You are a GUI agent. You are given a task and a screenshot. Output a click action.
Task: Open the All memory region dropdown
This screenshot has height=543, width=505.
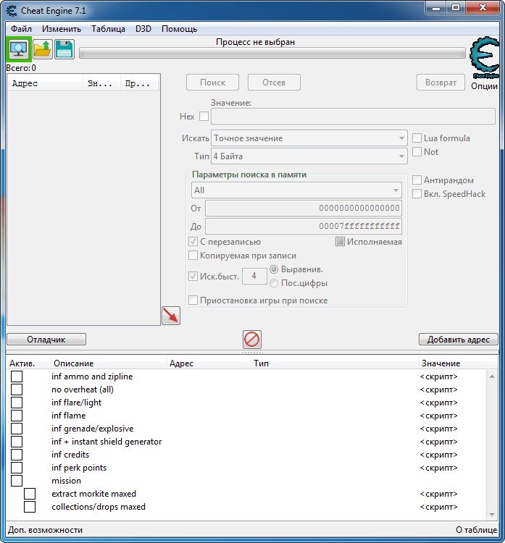pos(296,190)
